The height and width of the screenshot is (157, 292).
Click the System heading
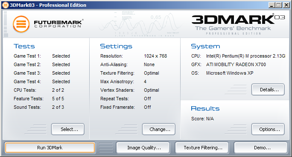(205, 46)
